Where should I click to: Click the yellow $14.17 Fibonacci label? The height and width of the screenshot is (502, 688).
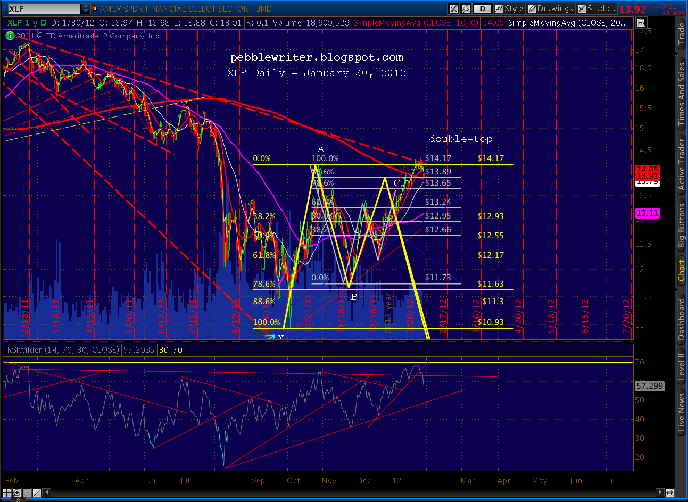[491, 158]
